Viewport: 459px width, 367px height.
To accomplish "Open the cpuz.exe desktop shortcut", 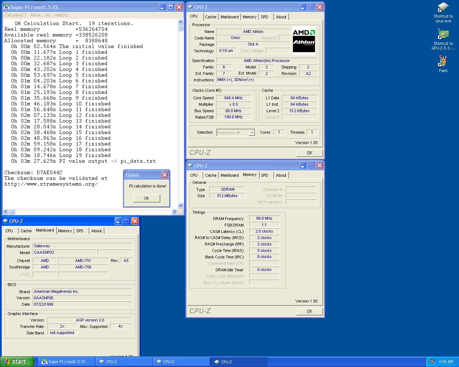I will pyautogui.click(x=443, y=13).
